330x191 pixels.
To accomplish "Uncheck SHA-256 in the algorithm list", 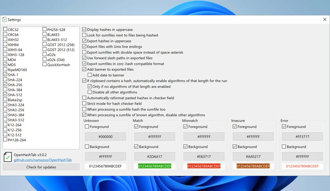I will pyautogui.click(x=5, y=84).
